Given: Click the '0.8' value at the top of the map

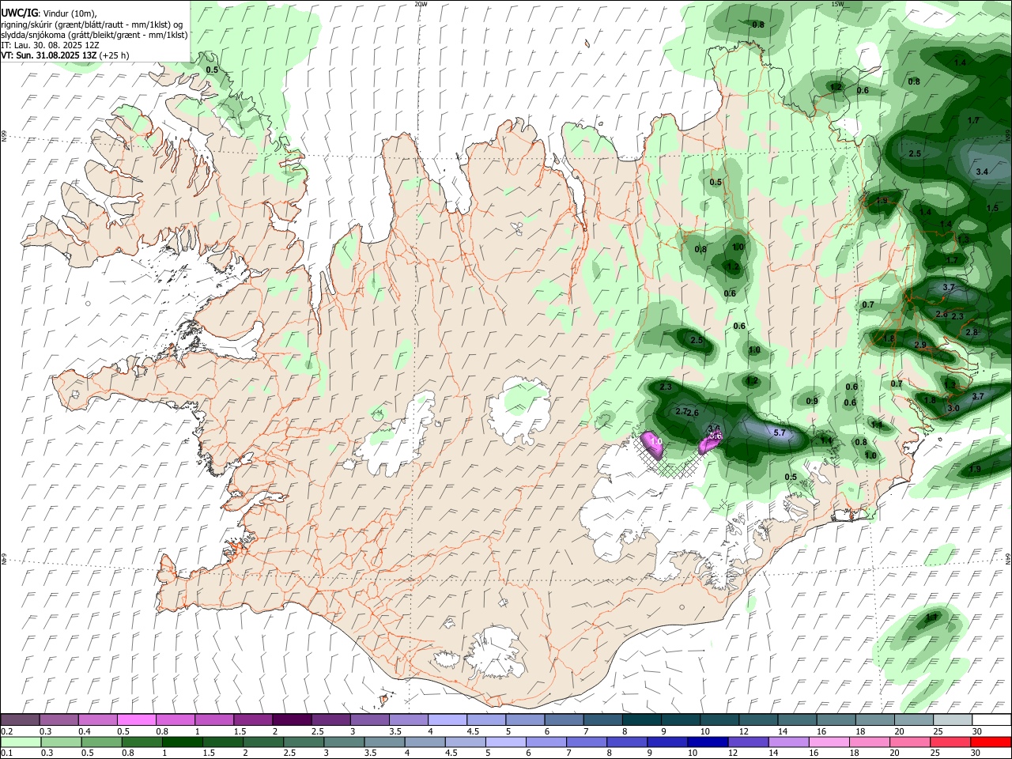Looking at the screenshot, I should [x=757, y=25].
